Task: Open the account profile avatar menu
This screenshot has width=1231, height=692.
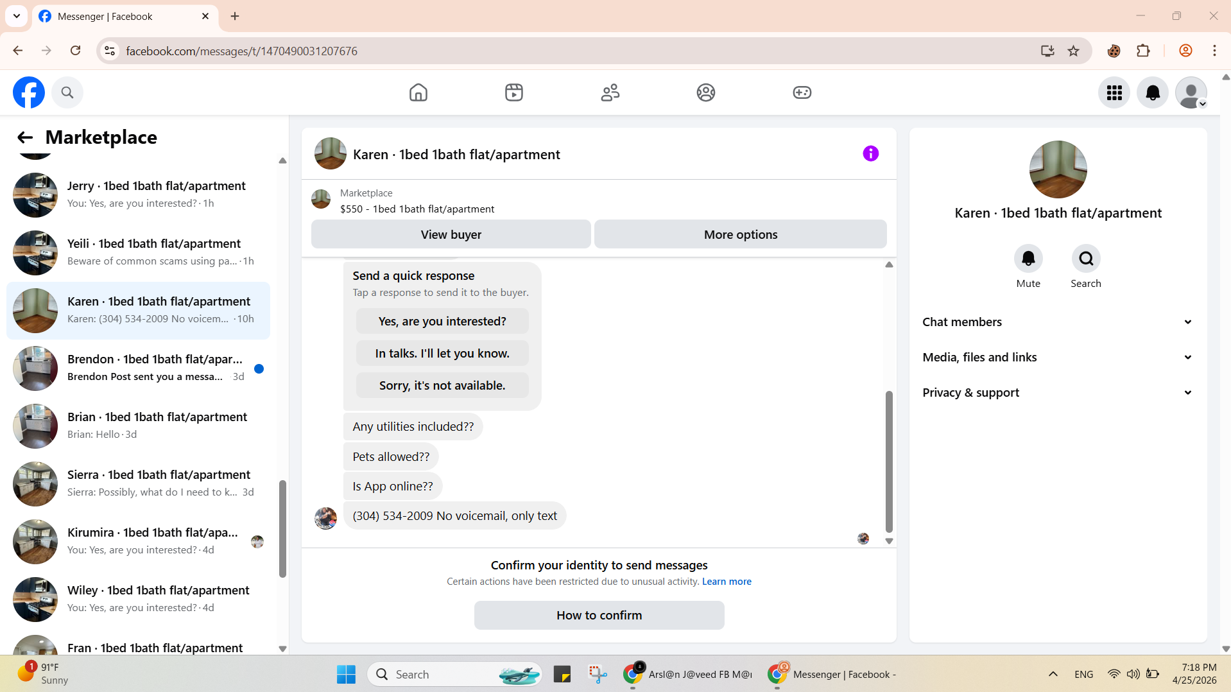Action: coord(1191,92)
